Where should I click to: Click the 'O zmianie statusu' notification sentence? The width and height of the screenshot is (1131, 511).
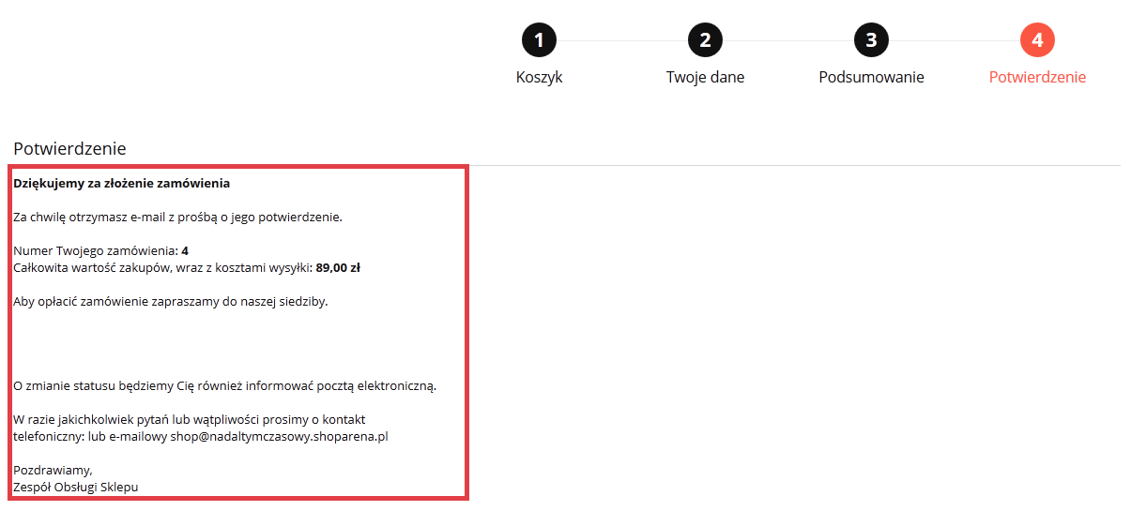(x=225, y=385)
